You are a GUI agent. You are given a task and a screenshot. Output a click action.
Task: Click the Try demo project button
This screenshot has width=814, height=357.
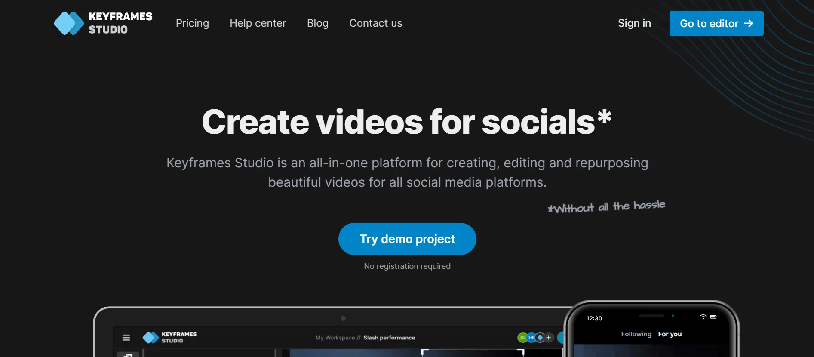click(x=407, y=239)
